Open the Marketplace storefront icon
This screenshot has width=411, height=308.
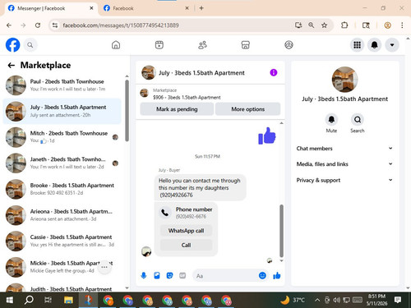246,45
